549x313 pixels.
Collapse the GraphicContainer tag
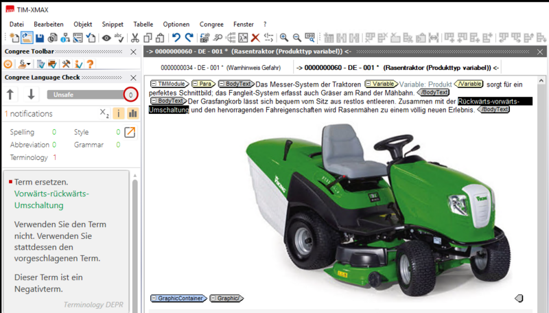pos(154,299)
